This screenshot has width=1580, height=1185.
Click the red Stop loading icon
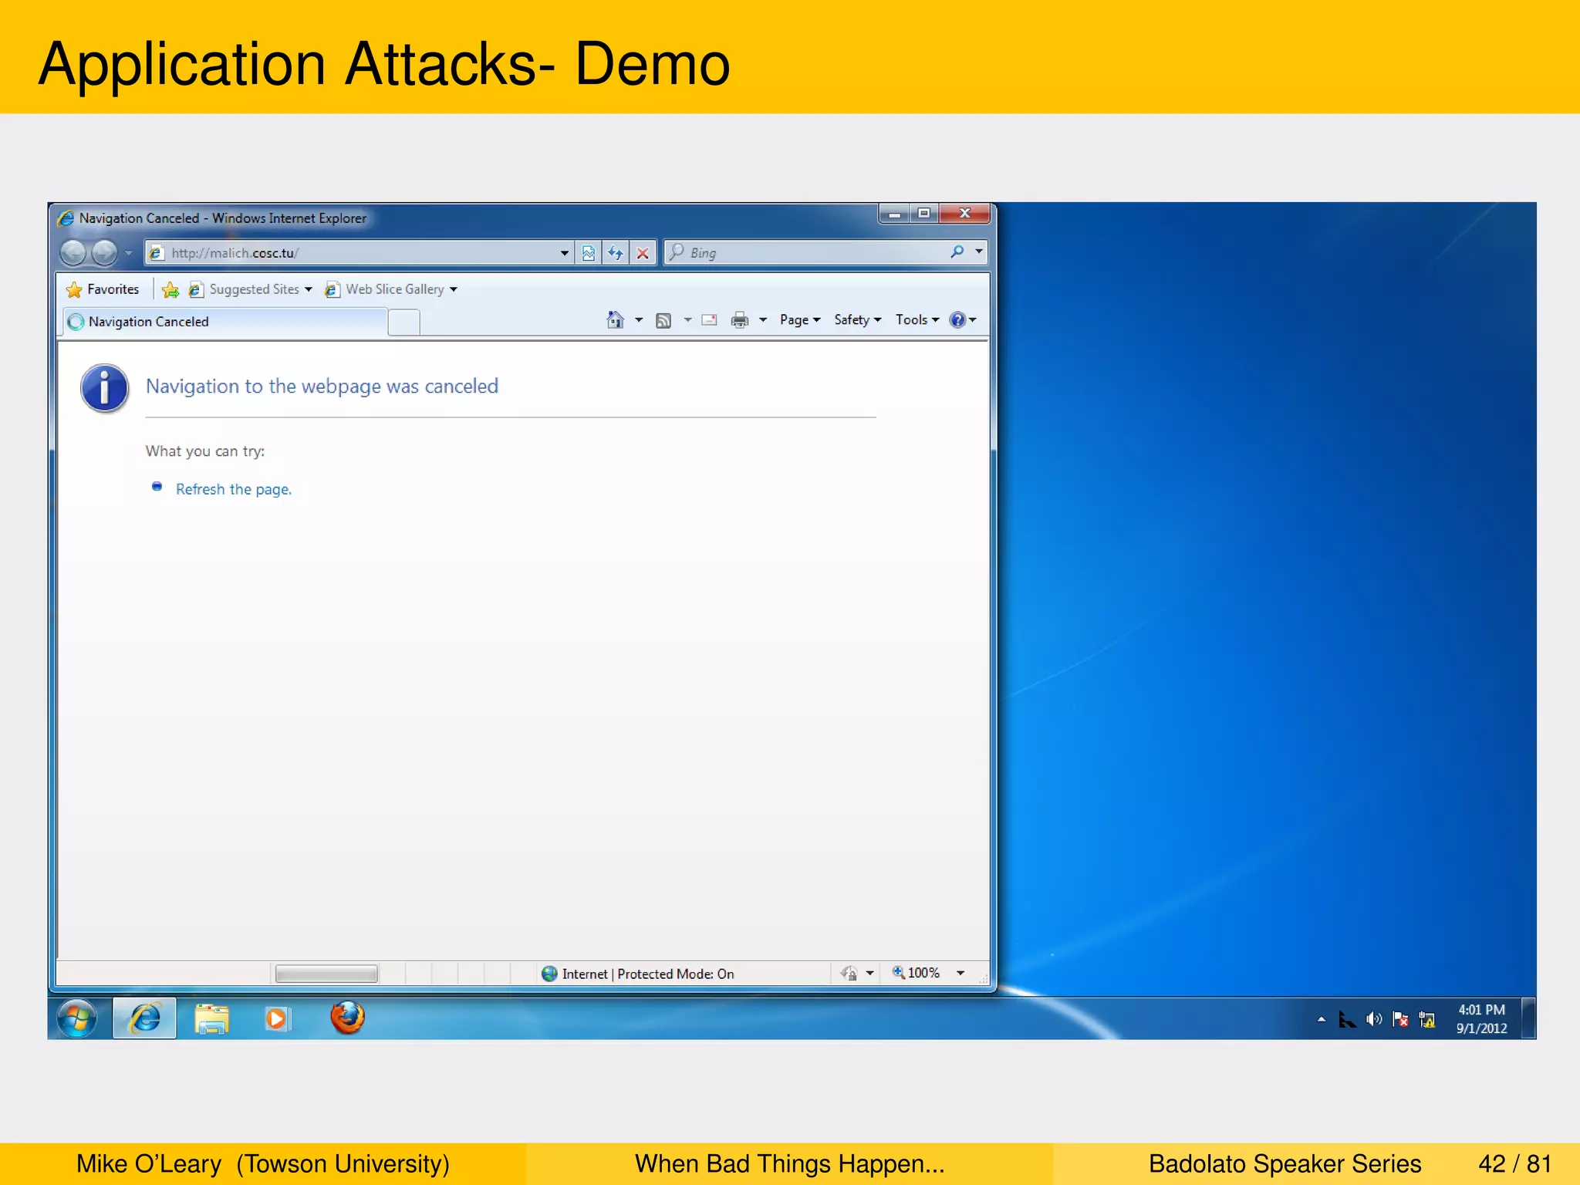[643, 252]
